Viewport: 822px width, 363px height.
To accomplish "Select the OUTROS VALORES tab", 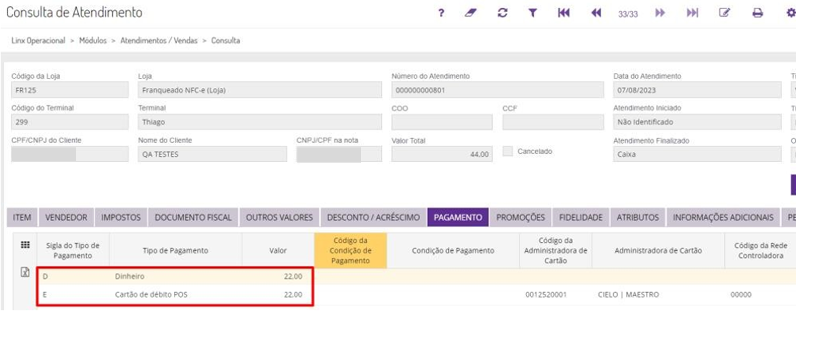I will tap(279, 217).
